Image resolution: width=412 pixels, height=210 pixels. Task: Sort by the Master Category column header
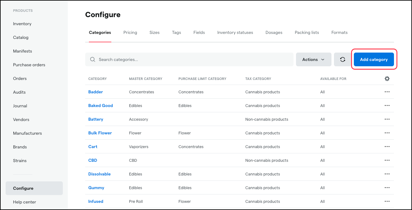point(146,78)
